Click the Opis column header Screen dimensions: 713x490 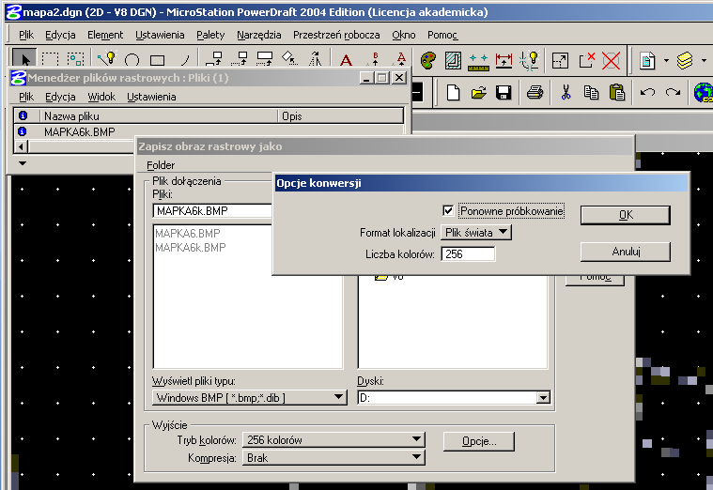tap(340, 115)
